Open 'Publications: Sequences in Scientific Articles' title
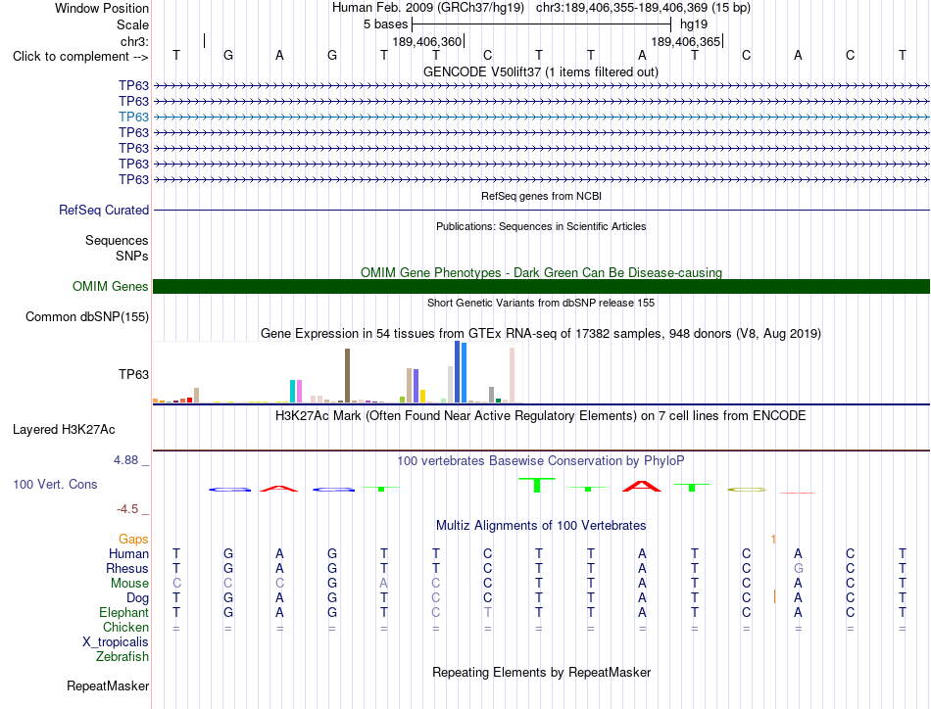This screenshot has height=709, width=931. point(541,226)
